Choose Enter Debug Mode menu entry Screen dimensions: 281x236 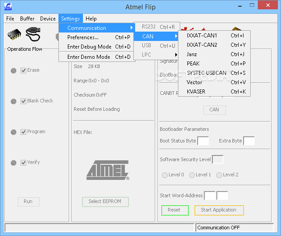point(97,46)
